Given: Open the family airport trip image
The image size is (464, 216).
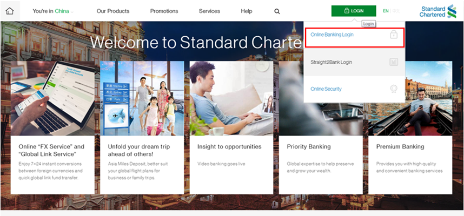Looking at the screenshot, I should coord(142,98).
